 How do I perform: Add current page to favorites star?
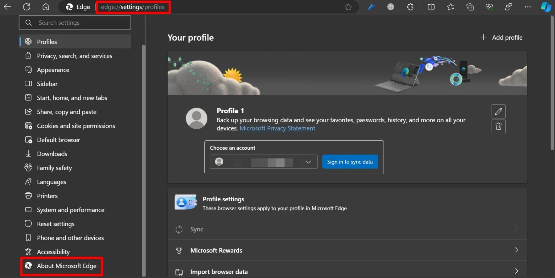[348, 7]
